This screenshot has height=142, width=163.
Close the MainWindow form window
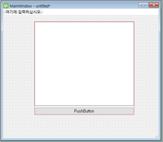[x=154, y=5]
